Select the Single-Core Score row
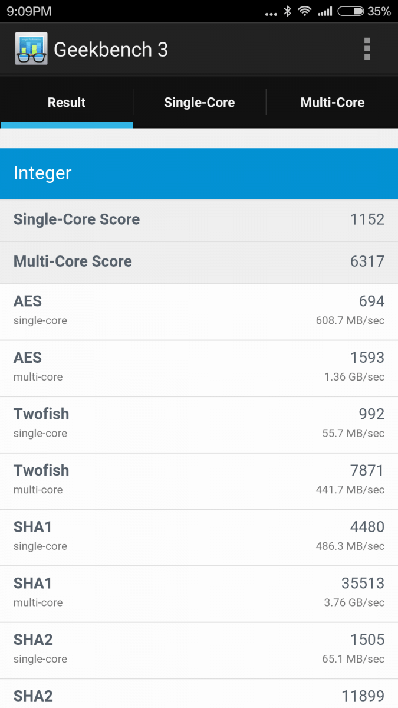 [x=199, y=219]
